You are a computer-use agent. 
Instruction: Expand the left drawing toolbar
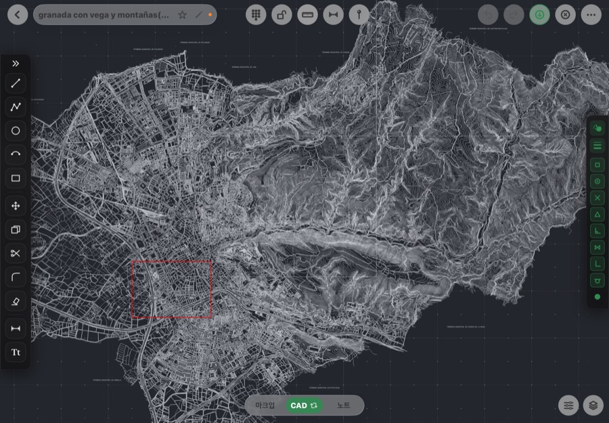(16, 64)
